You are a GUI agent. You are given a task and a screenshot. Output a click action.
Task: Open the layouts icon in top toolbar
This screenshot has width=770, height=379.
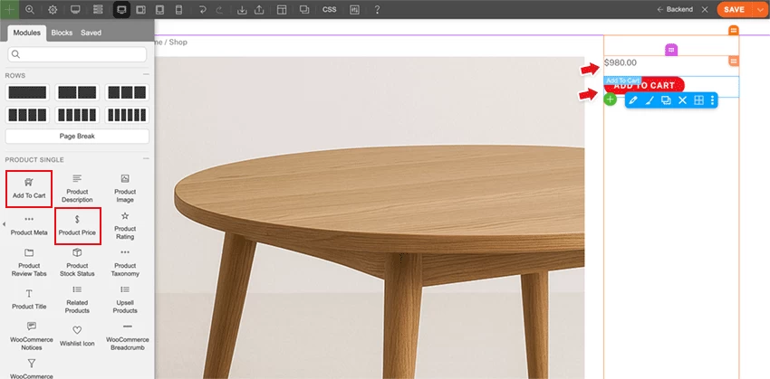(x=282, y=9)
